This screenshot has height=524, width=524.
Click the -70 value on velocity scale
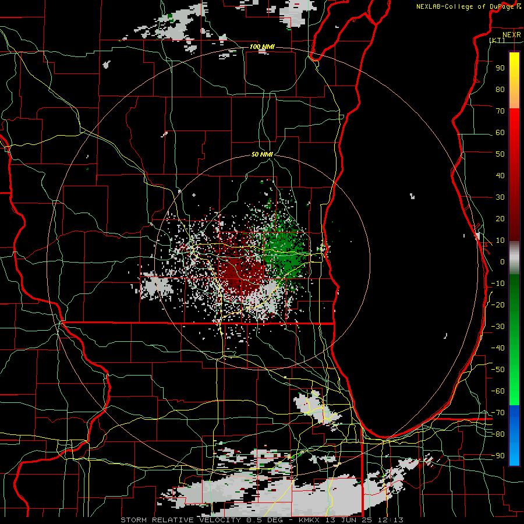(x=498, y=413)
